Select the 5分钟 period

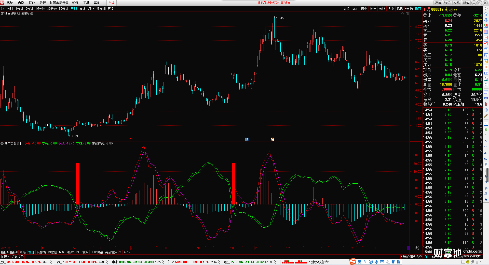29,9
